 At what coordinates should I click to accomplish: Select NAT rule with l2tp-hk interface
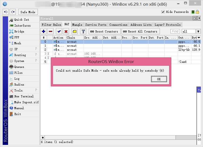[120, 50]
